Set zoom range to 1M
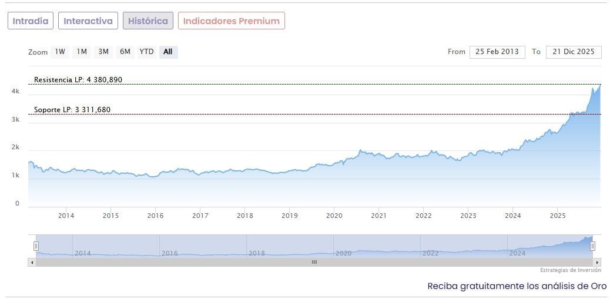The width and height of the screenshot is (610, 299). coord(82,52)
